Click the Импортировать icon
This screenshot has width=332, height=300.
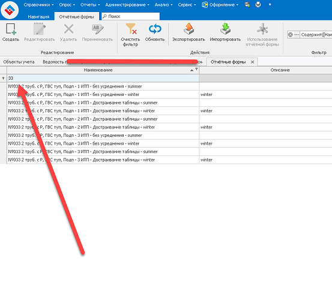click(225, 29)
